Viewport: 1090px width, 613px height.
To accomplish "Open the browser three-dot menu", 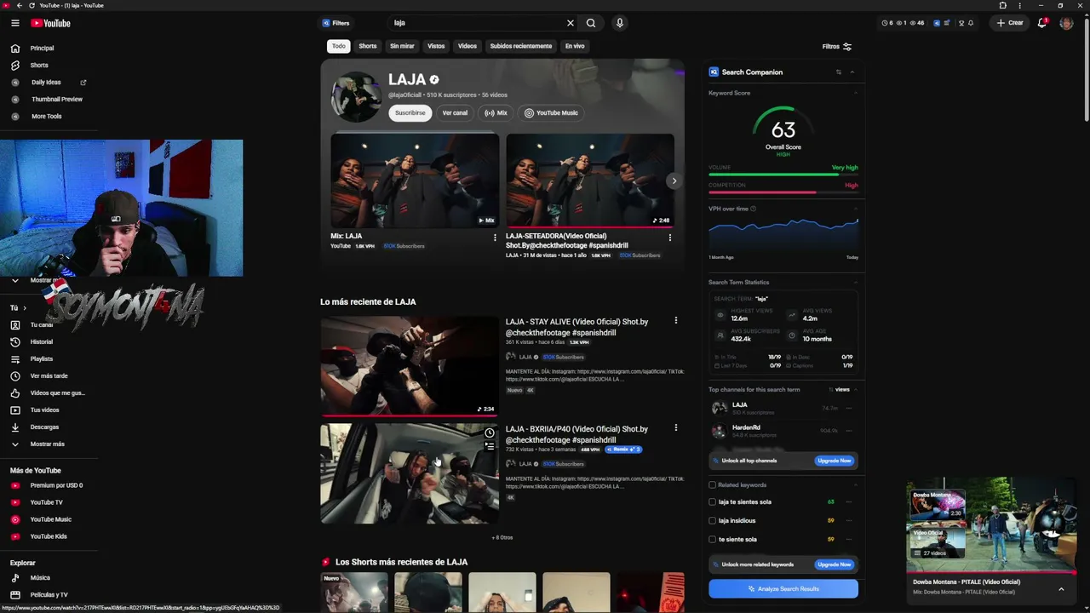I will pyautogui.click(x=1020, y=5).
